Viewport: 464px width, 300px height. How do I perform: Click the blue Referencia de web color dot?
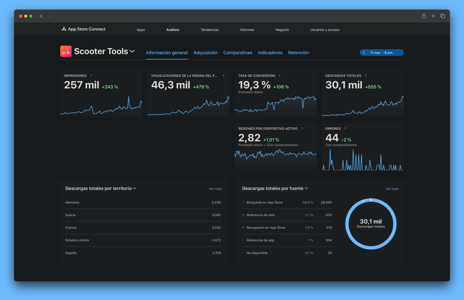pos(243,215)
